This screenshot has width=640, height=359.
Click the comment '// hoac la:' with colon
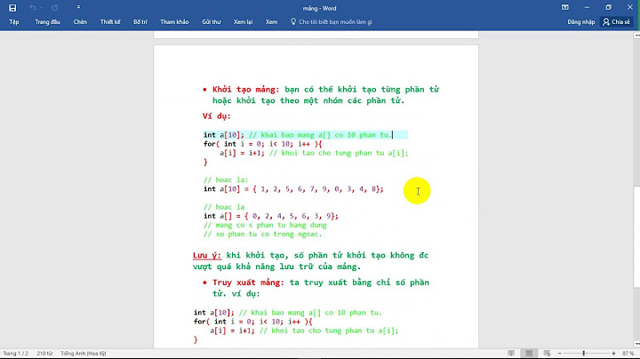(226, 179)
